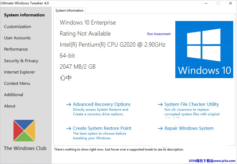
Task: Click the 64-bit text
Action: point(67,56)
